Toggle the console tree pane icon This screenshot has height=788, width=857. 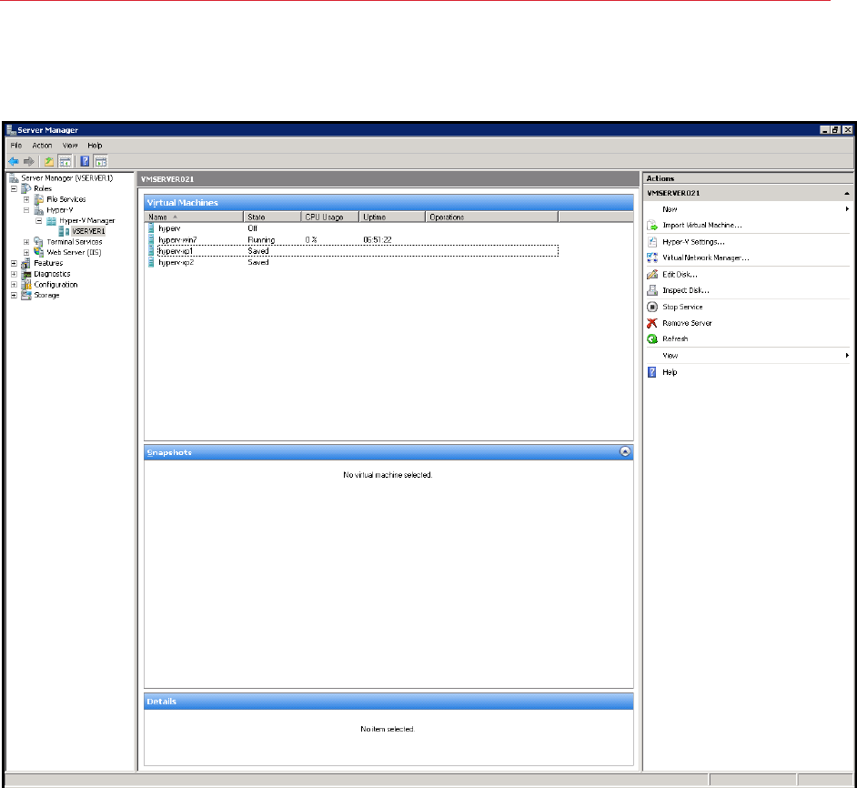pos(65,161)
